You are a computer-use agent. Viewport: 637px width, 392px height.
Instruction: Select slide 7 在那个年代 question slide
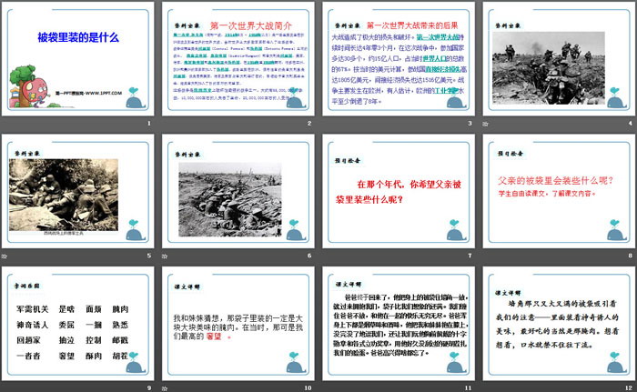(x=399, y=191)
